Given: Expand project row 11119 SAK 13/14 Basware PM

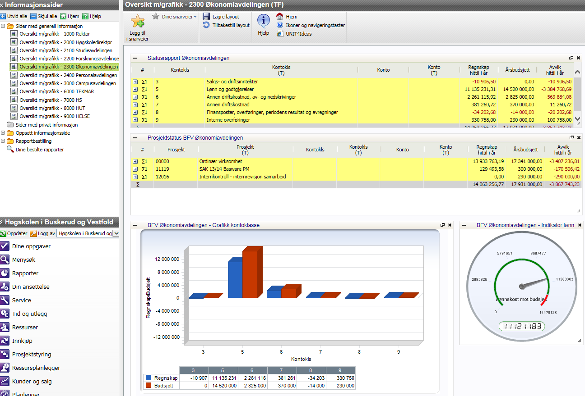Looking at the screenshot, I should point(135,169).
